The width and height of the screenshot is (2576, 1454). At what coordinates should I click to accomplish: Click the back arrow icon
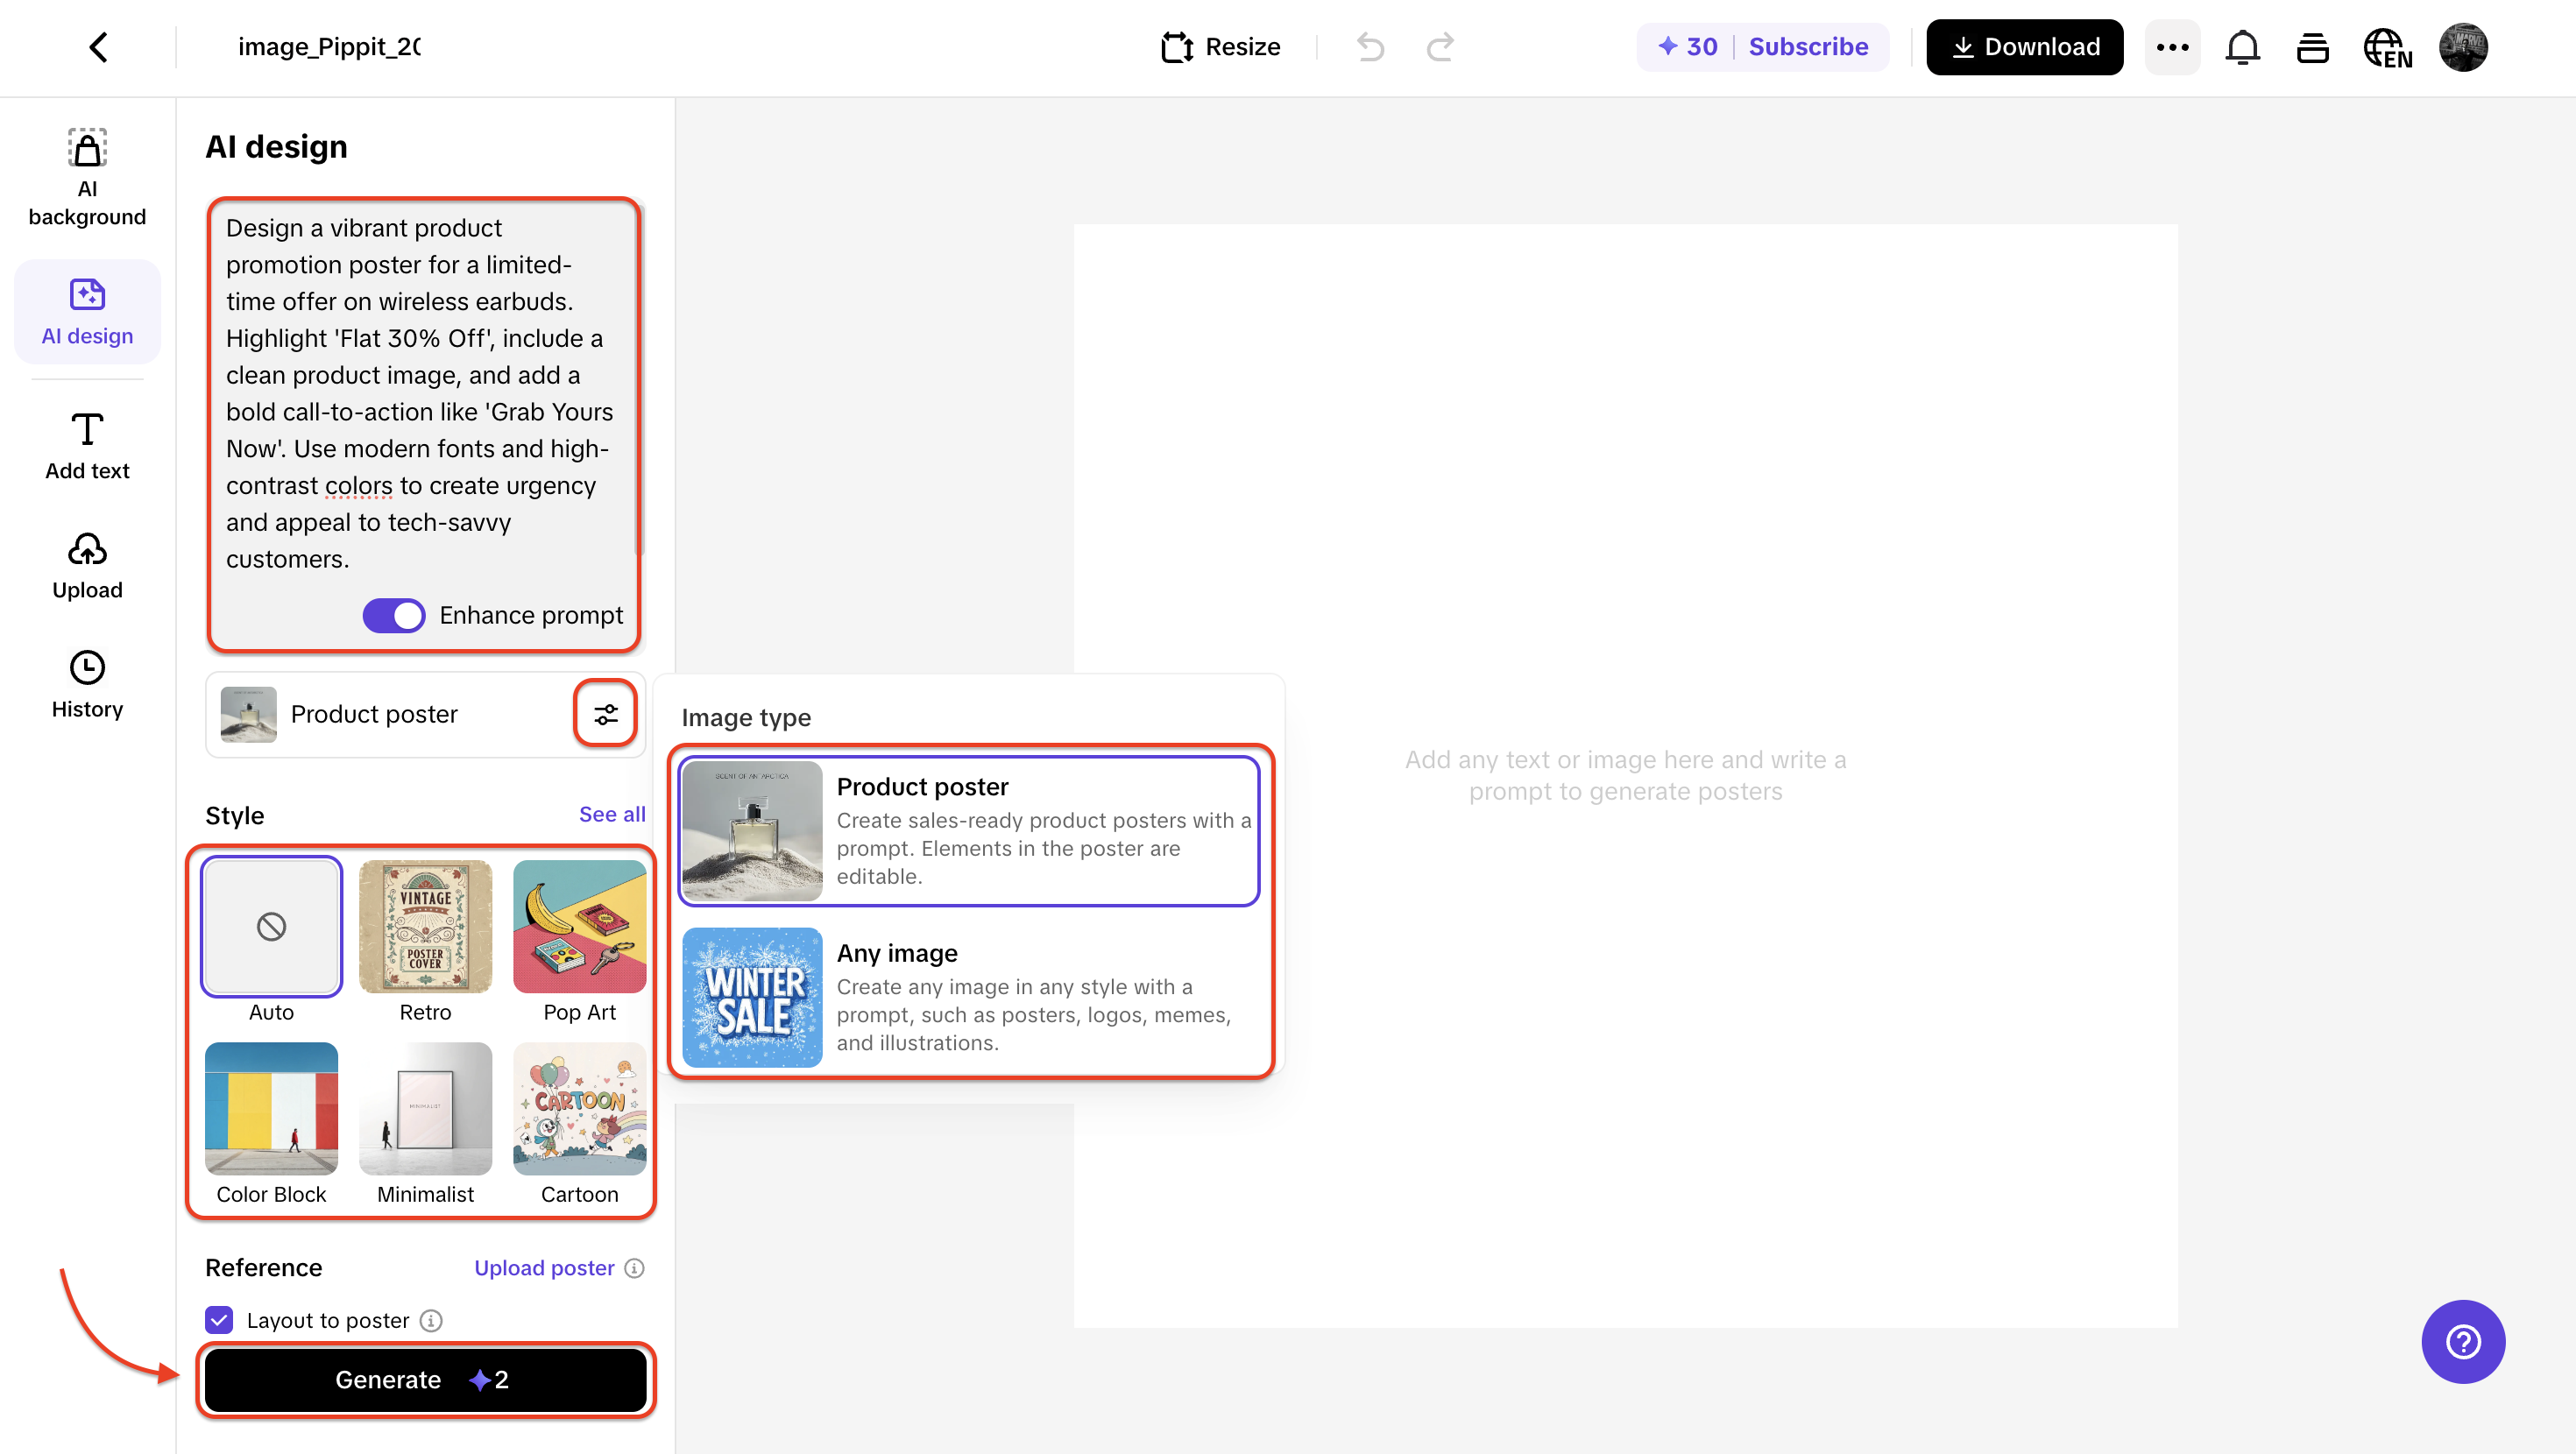[x=98, y=47]
